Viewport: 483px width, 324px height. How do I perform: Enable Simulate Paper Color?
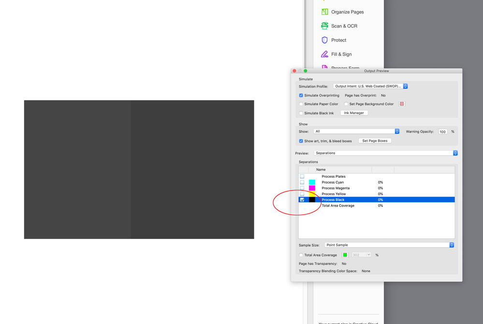point(301,104)
